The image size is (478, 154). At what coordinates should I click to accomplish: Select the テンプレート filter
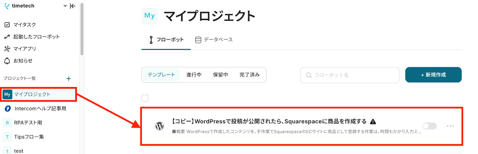pos(161,75)
